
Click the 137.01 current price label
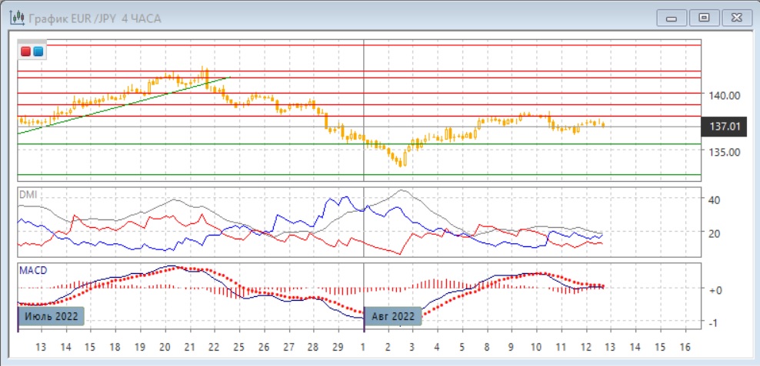click(x=724, y=127)
